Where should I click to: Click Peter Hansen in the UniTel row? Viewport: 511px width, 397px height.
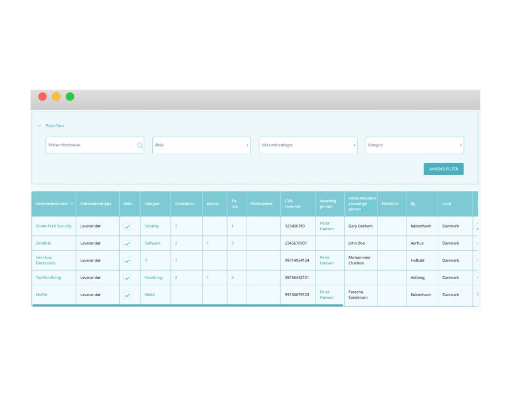(x=326, y=294)
